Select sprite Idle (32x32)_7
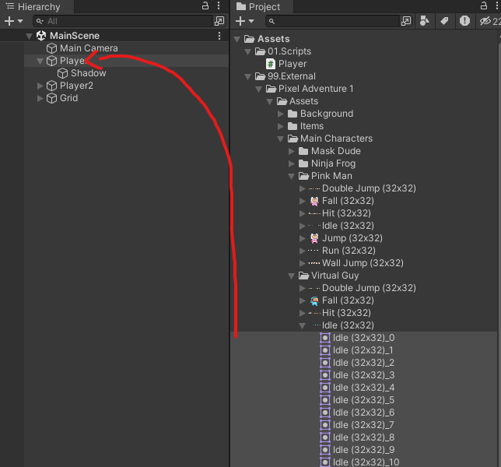 (363, 426)
